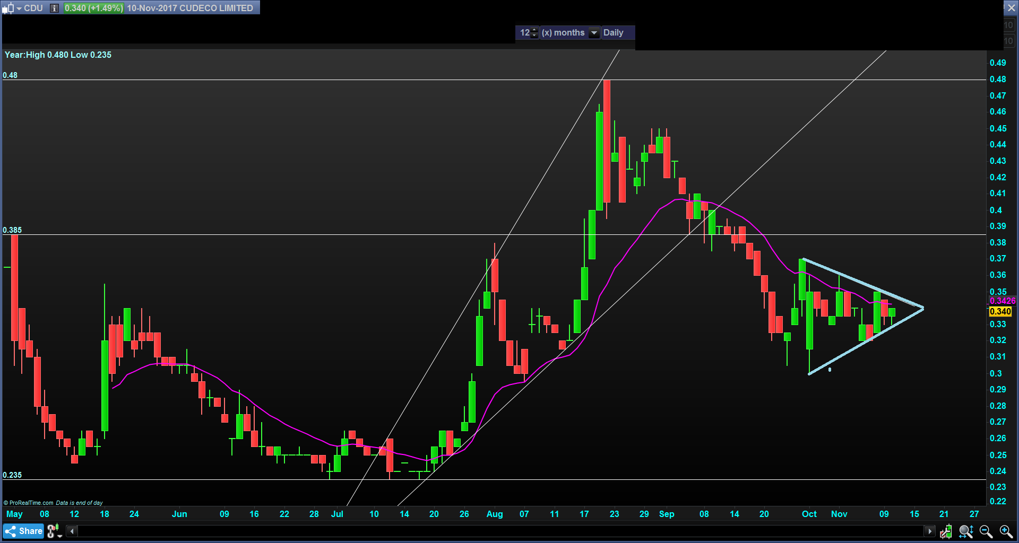Click the May label on time axis
The width and height of the screenshot is (1019, 543).
click(x=14, y=514)
